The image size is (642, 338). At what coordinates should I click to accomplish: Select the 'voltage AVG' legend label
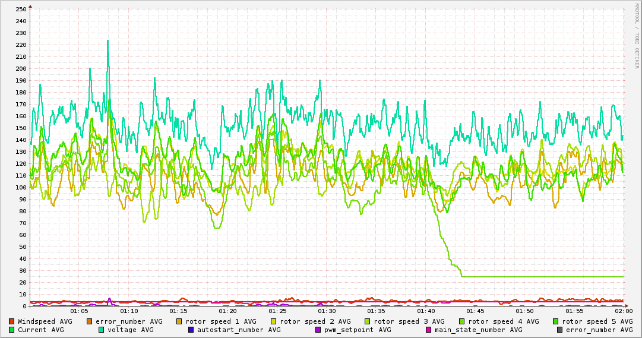coord(131,330)
